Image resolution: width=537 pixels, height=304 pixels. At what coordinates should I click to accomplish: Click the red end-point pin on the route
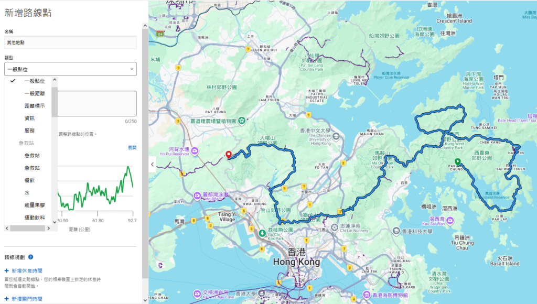tap(229, 155)
